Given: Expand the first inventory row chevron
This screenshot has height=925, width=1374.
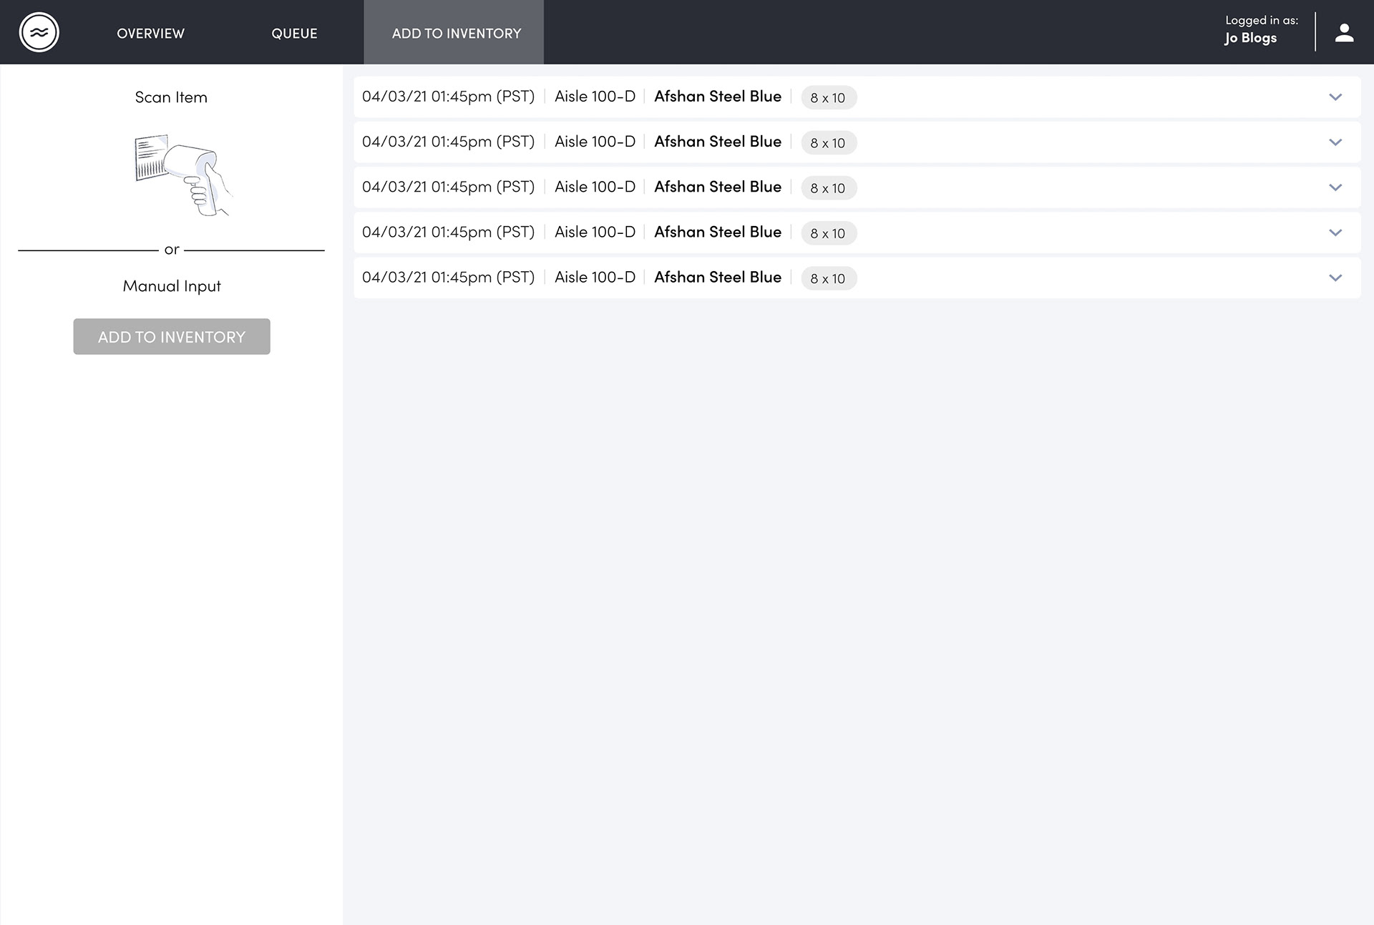Looking at the screenshot, I should point(1335,97).
